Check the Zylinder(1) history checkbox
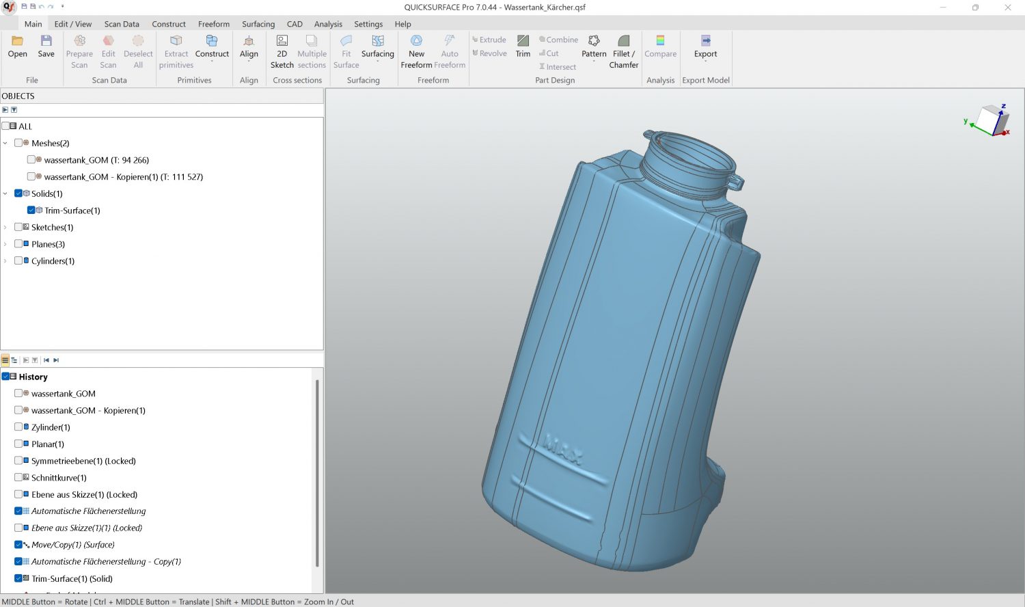The width and height of the screenshot is (1025, 607). (18, 427)
